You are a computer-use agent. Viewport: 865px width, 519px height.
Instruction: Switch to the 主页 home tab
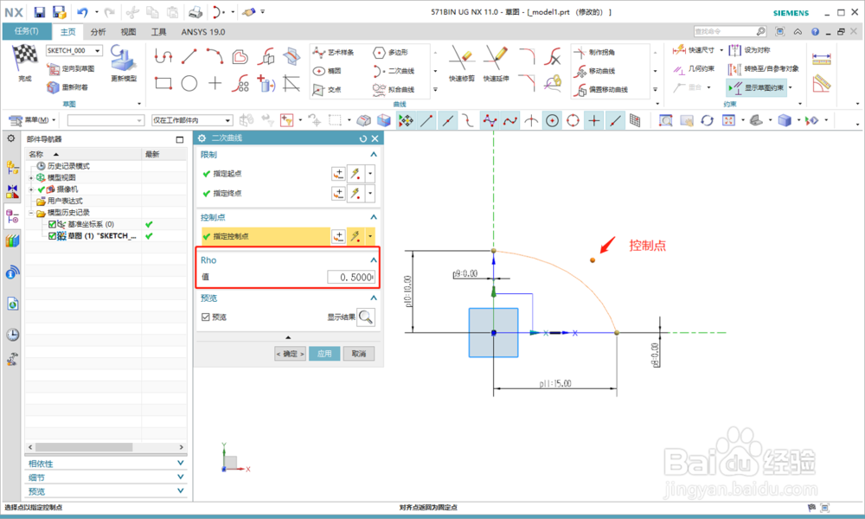pos(67,32)
